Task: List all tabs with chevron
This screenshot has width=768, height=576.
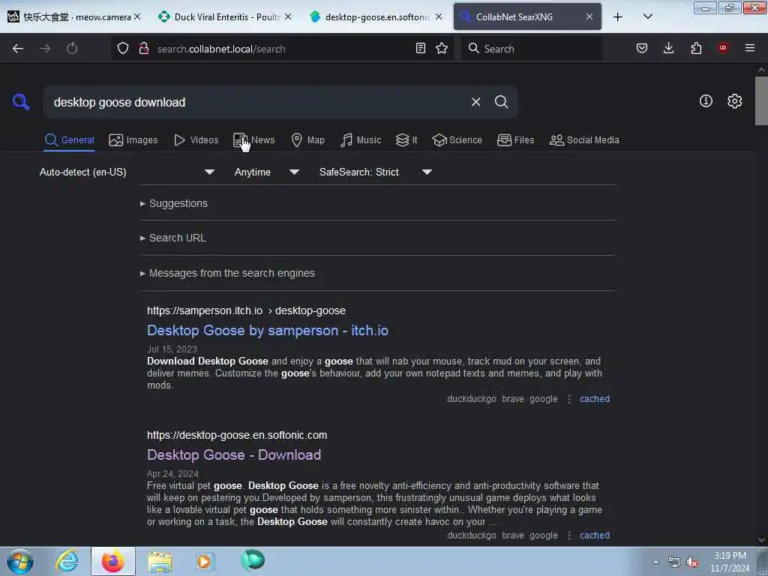Action: (647, 16)
